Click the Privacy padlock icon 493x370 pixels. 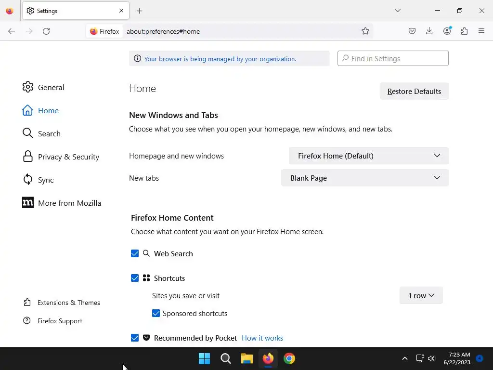pos(27,157)
